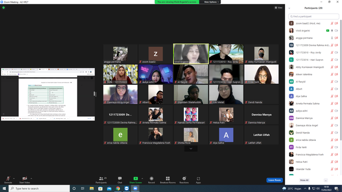Select erica nabila oktavia in the participants list
Screen dimensions: 342x192
pos(314,140)
